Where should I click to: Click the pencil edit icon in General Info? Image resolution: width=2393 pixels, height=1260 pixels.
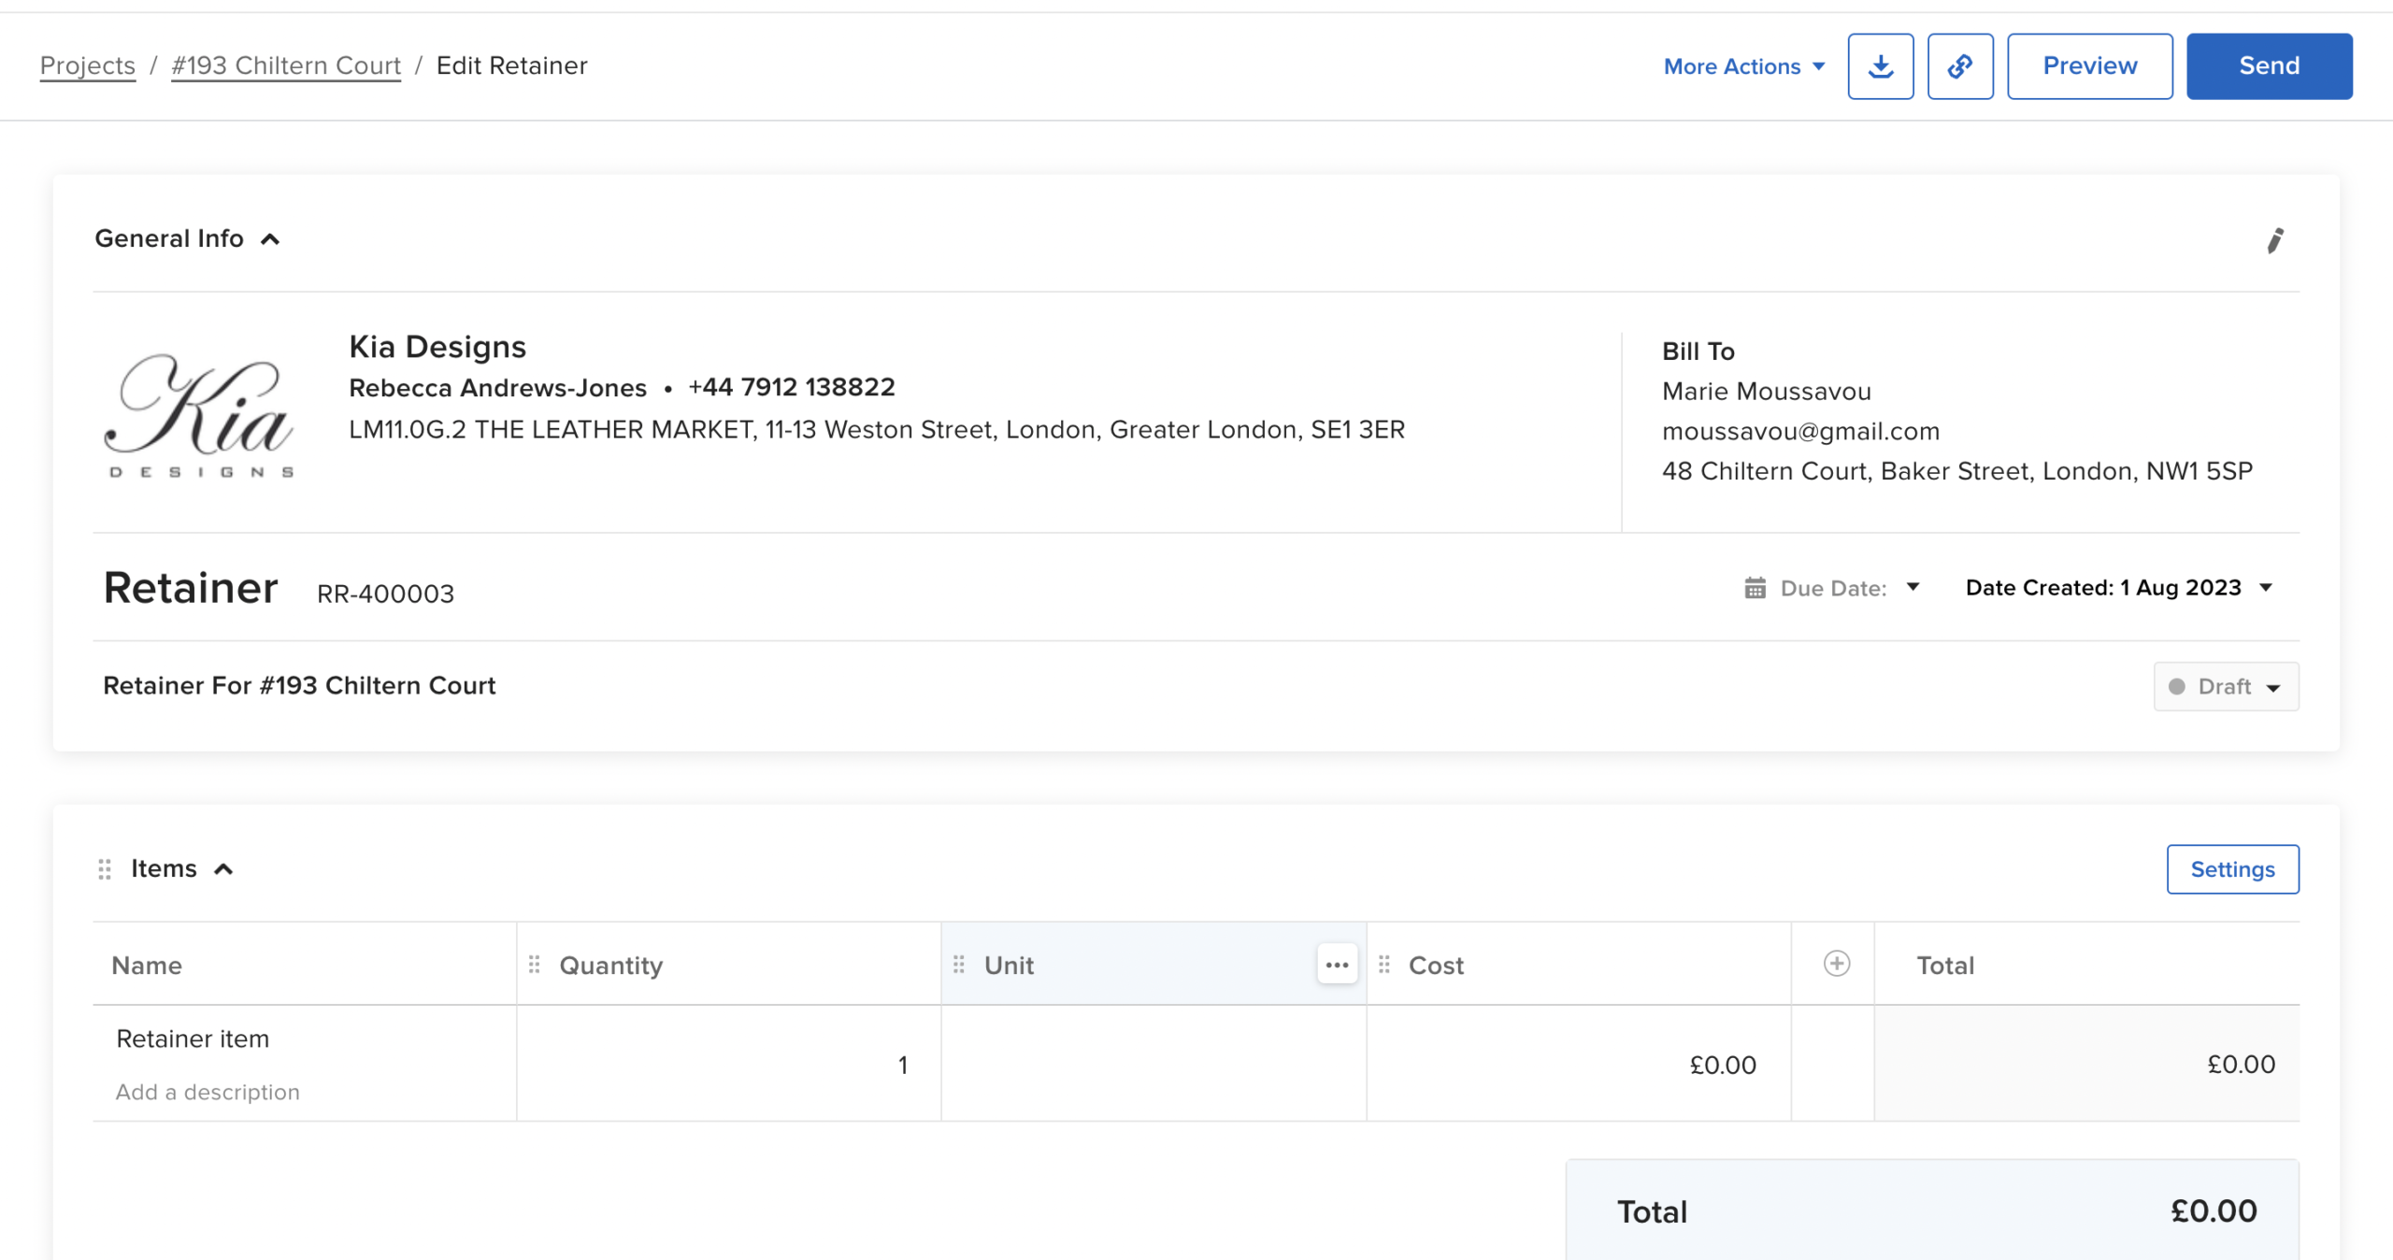click(2274, 240)
